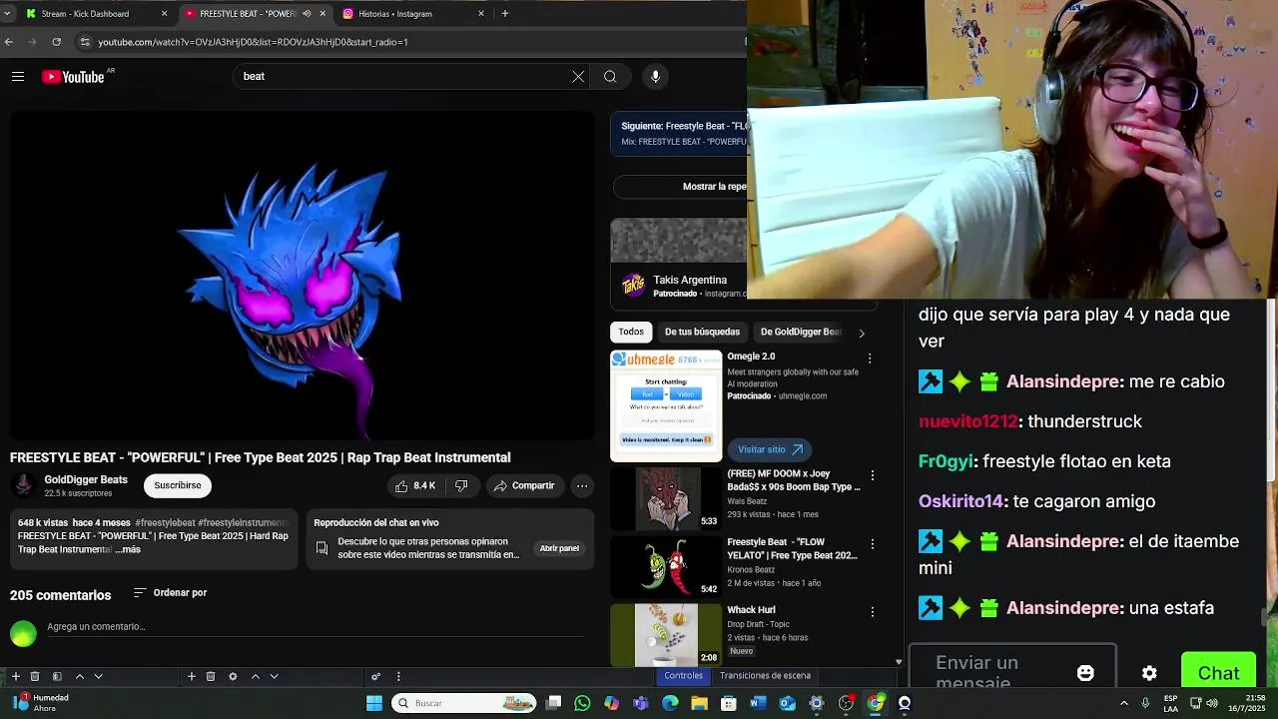Open chat settings gear

(1149, 673)
